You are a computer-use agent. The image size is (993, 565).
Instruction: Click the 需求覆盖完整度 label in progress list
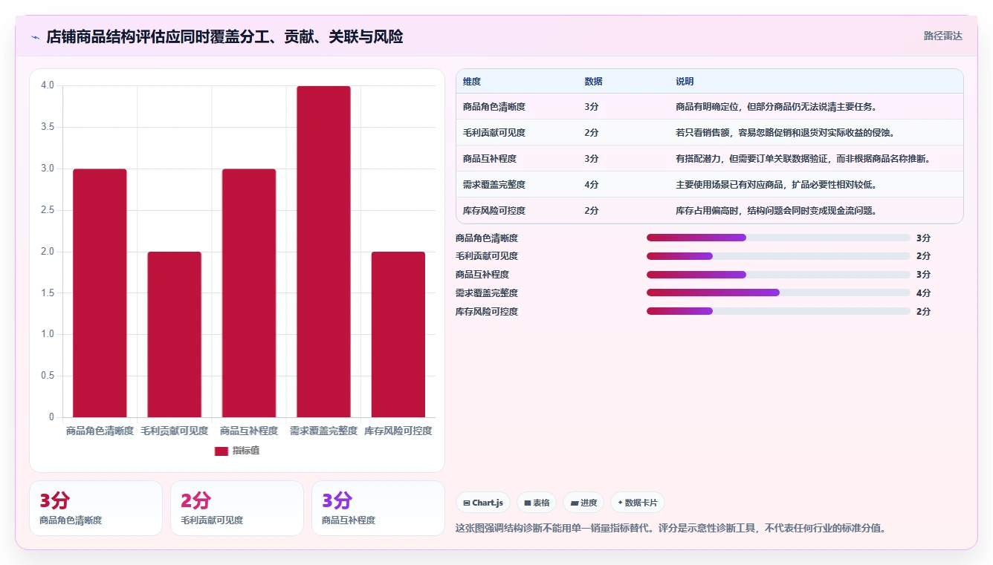[487, 293]
